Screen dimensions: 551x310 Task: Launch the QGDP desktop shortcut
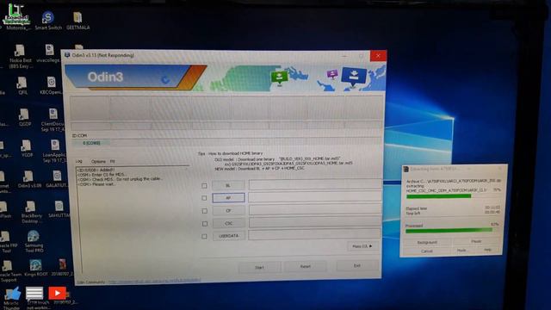(24, 117)
